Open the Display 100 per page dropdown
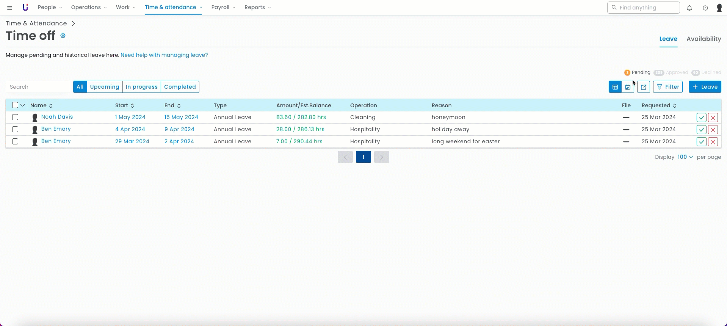This screenshot has height=326, width=727. click(x=685, y=157)
